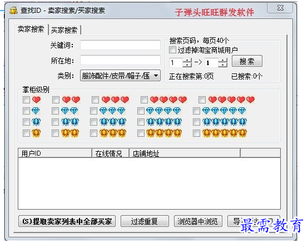
Task: Tick the five blue diamonds level
Action: point(196,111)
